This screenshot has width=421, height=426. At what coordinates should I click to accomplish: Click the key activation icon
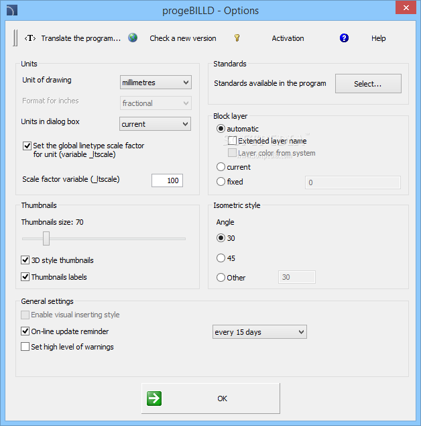click(x=237, y=38)
